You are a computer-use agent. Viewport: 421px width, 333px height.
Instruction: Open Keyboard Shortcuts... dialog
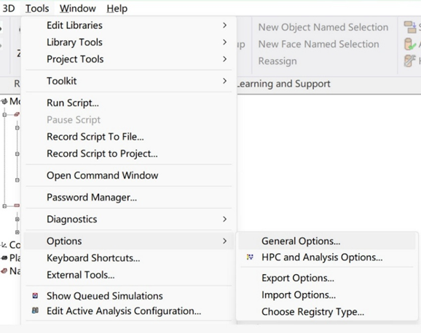pyautogui.click(x=129, y=257)
